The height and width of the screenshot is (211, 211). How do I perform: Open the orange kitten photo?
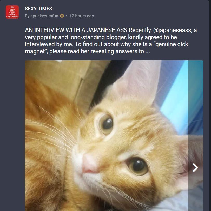(106, 136)
